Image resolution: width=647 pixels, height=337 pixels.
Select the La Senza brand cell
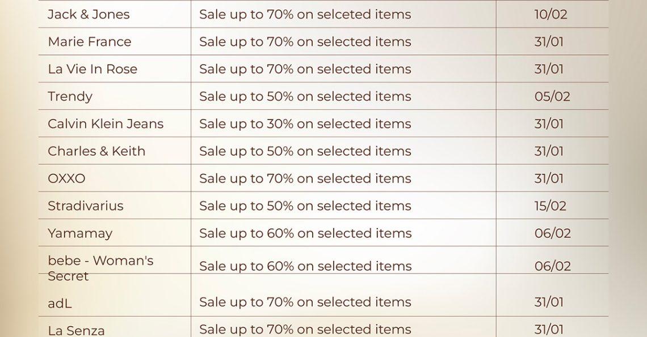click(x=76, y=330)
